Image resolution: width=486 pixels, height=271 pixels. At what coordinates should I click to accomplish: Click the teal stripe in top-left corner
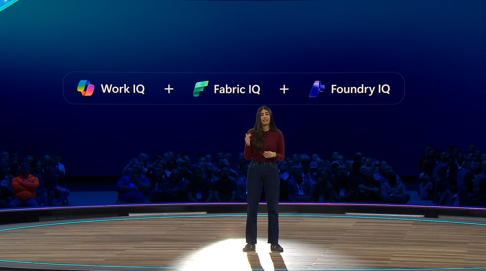tap(7, 5)
